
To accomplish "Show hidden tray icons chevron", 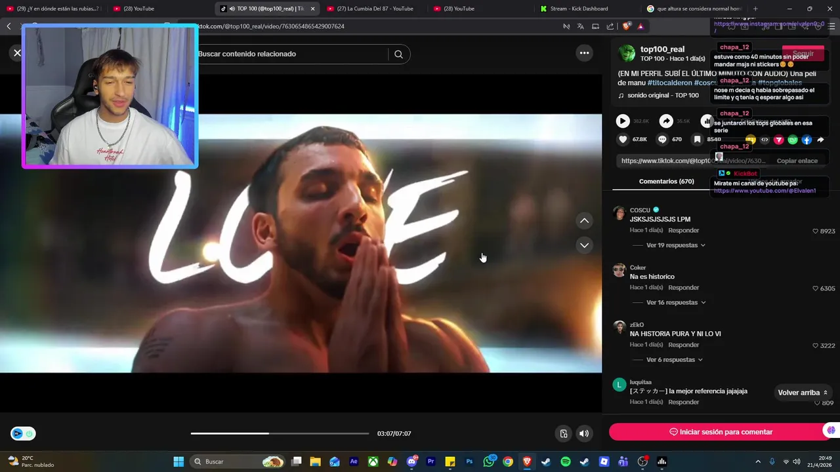I will pyautogui.click(x=758, y=462).
